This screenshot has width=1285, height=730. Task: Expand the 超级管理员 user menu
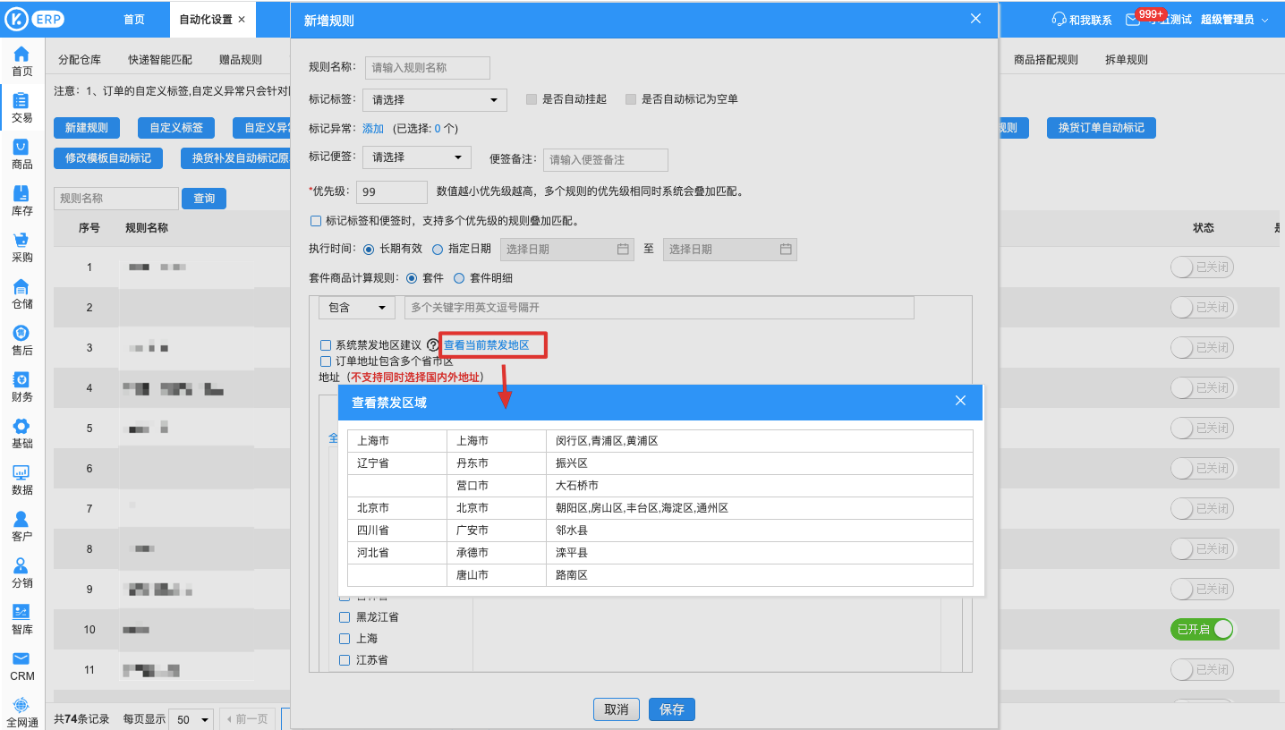[1235, 20]
